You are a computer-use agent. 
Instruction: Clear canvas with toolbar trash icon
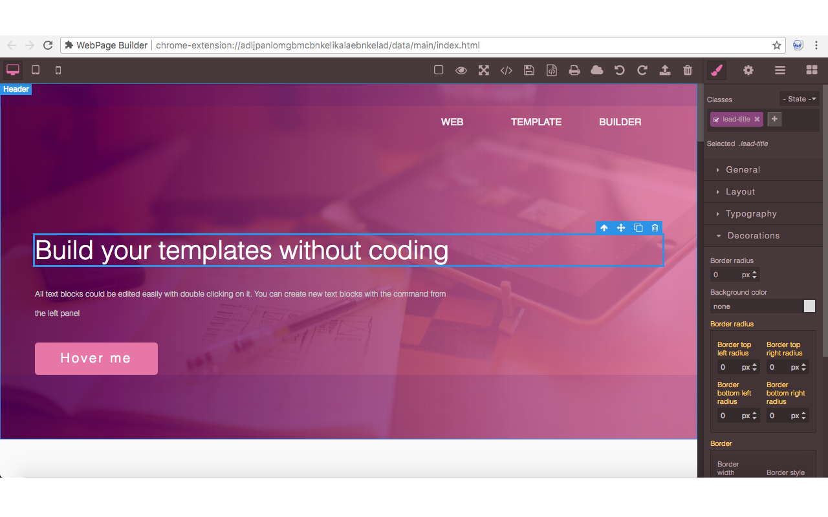coord(688,70)
